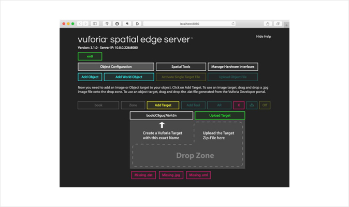
Task: Click the yellow Add Target button
Action: pyautogui.click(x=163, y=105)
